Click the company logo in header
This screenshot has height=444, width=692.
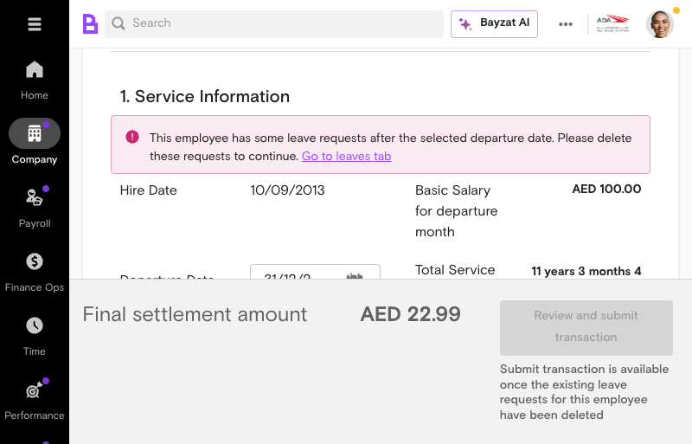click(612, 24)
